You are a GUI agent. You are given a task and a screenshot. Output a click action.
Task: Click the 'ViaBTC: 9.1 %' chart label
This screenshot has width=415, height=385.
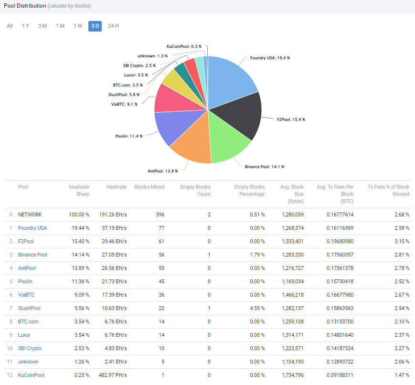click(x=124, y=104)
